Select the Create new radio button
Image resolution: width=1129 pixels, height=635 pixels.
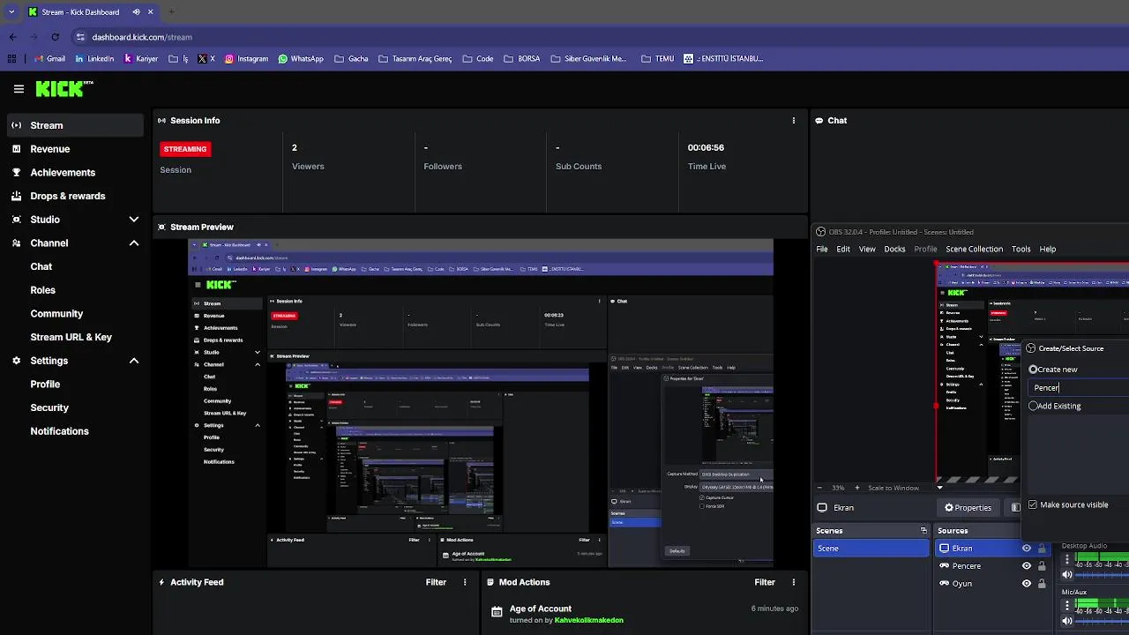[x=1033, y=370]
